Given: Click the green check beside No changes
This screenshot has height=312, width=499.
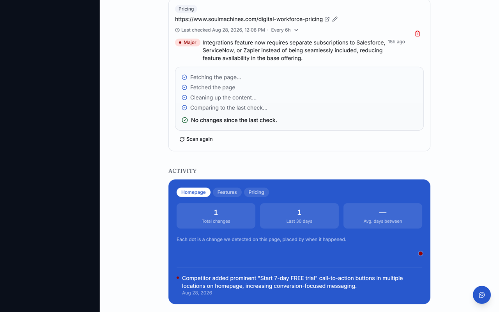Looking at the screenshot, I should tap(185, 120).
